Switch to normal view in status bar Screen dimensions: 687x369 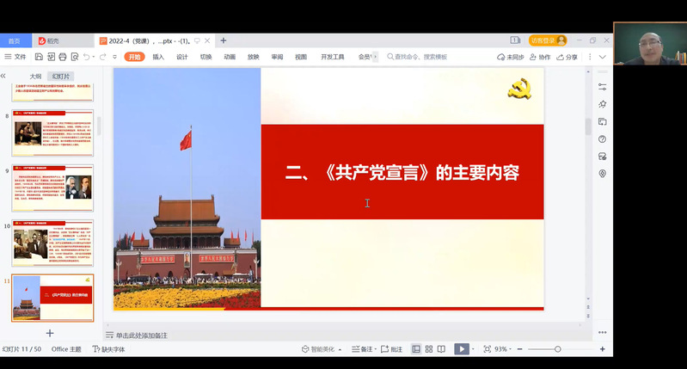pyautogui.click(x=417, y=349)
